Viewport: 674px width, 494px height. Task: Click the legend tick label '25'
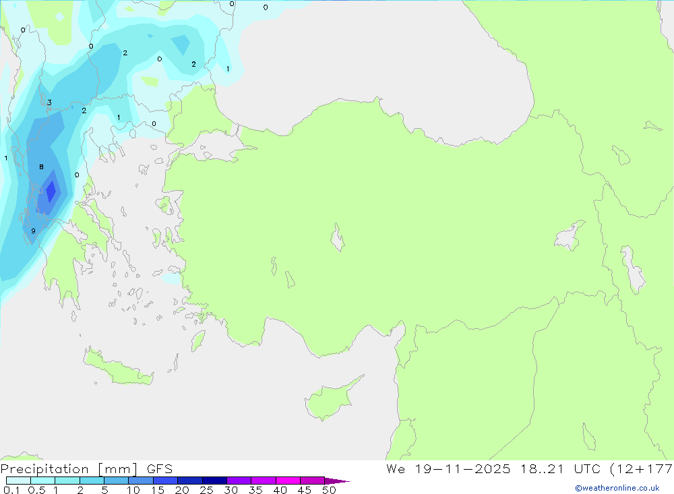206,490
